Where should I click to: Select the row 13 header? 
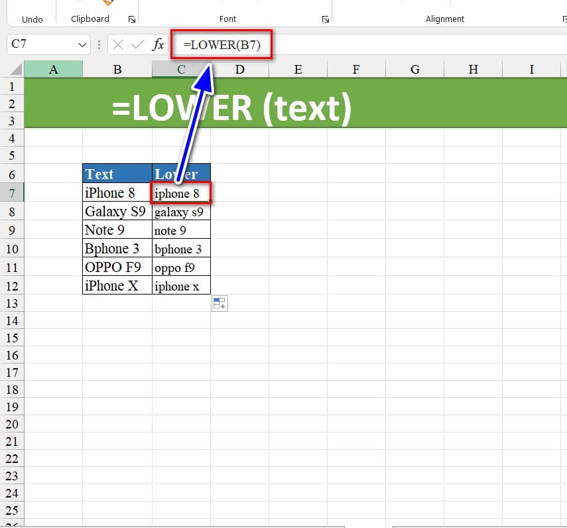pos(11,303)
